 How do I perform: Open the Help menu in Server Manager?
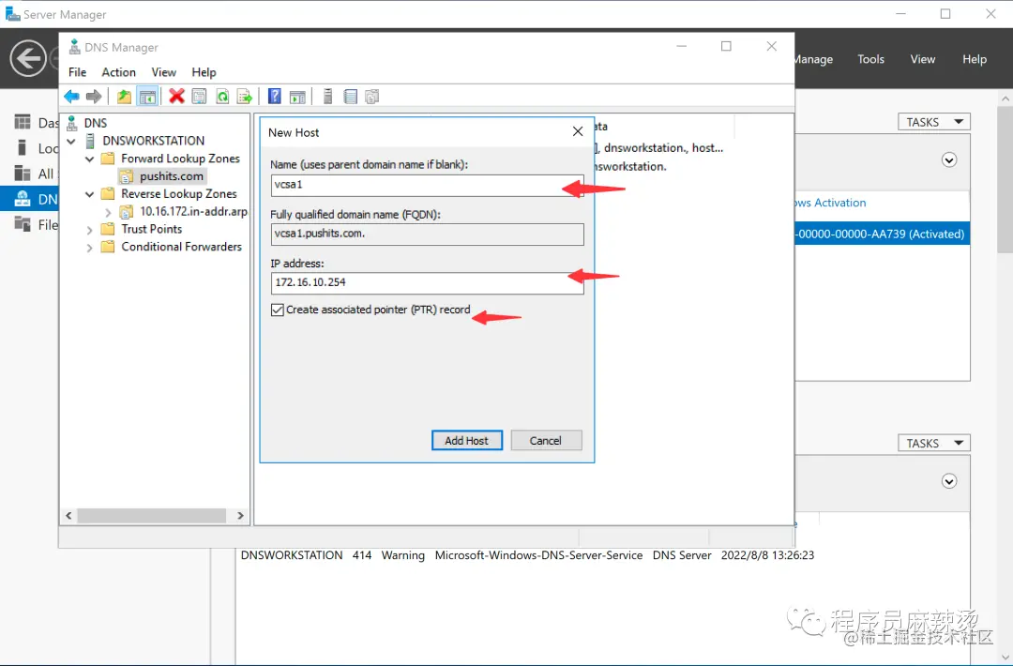point(975,59)
